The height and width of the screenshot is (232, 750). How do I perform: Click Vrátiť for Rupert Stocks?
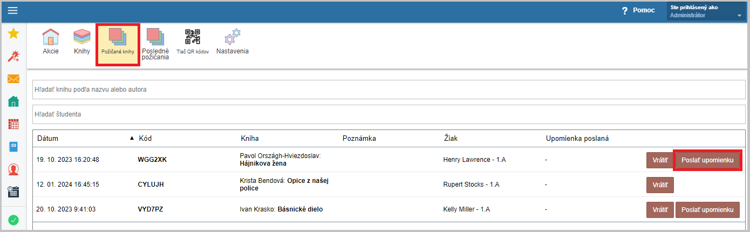[660, 185]
